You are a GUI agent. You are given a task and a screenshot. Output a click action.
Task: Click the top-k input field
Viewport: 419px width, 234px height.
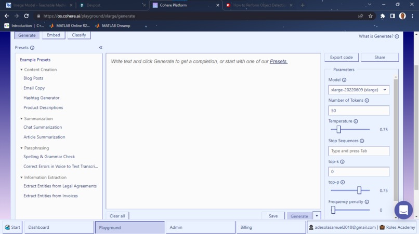click(x=359, y=172)
